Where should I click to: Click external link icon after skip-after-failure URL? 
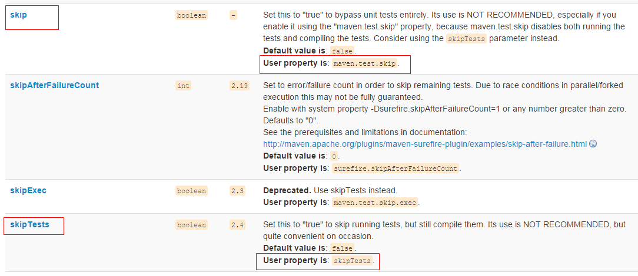pyautogui.click(x=593, y=144)
